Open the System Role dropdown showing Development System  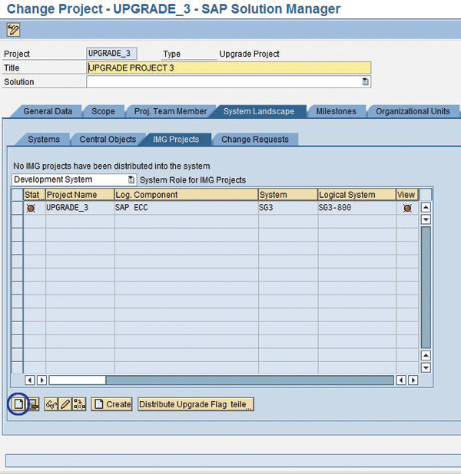coord(131,179)
